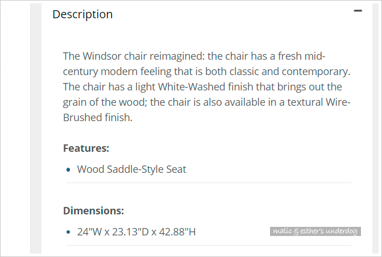Image resolution: width=382 pixels, height=257 pixels.
Task: Click the malic & esther's underdog watermark
Action: coord(315,231)
